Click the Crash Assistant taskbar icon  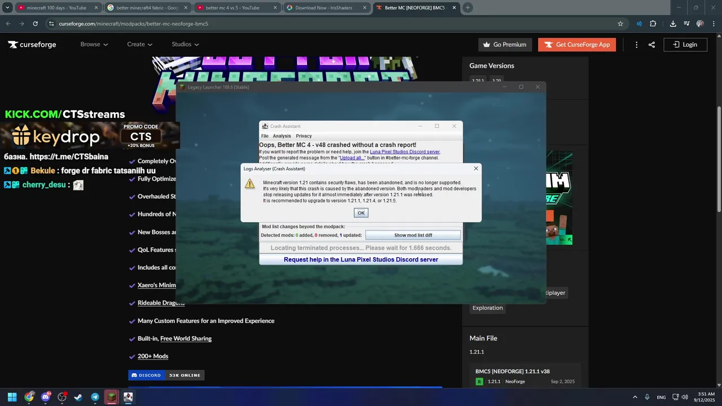click(128, 397)
